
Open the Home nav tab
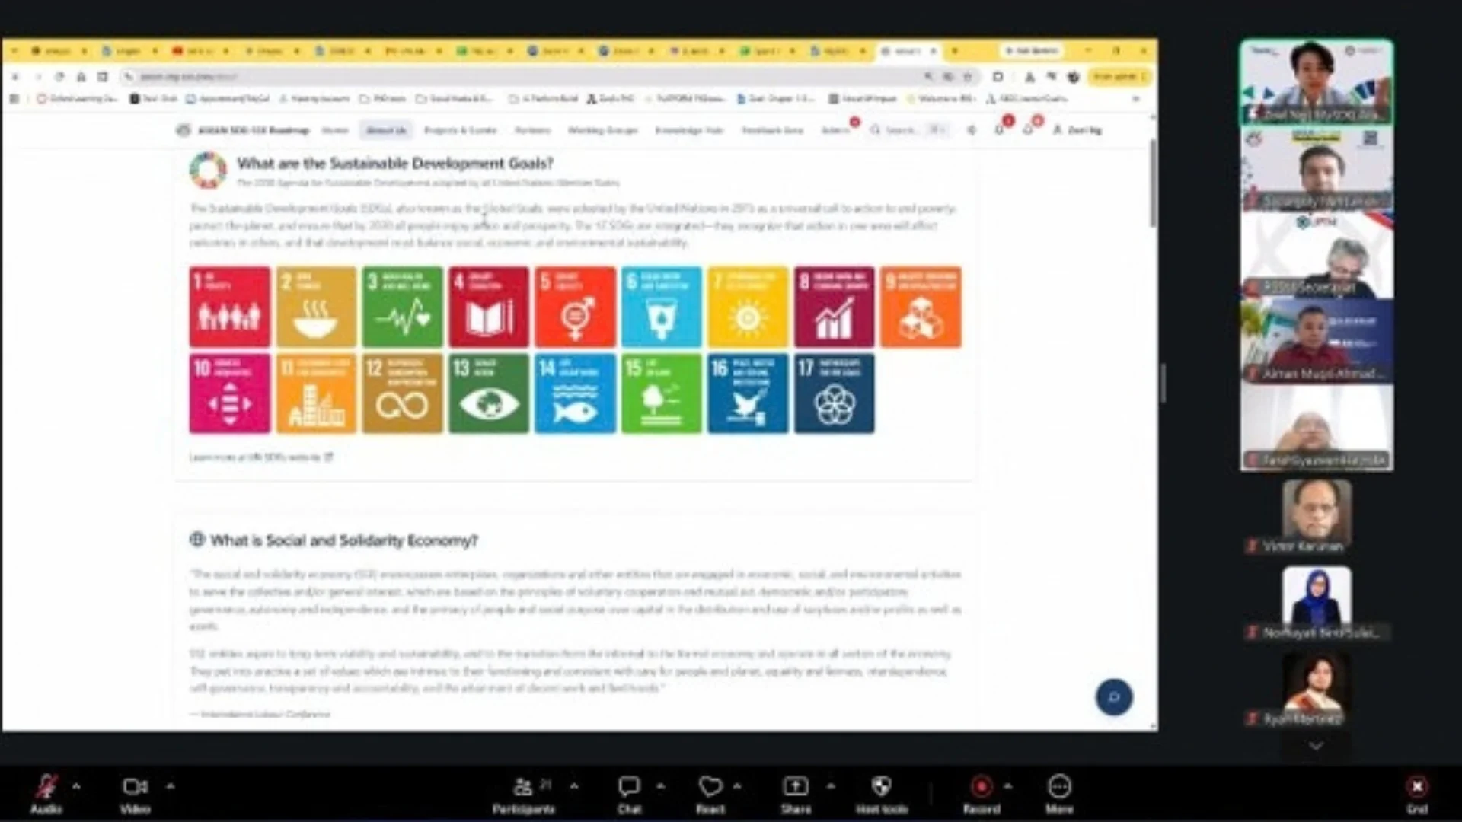[335, 130]
